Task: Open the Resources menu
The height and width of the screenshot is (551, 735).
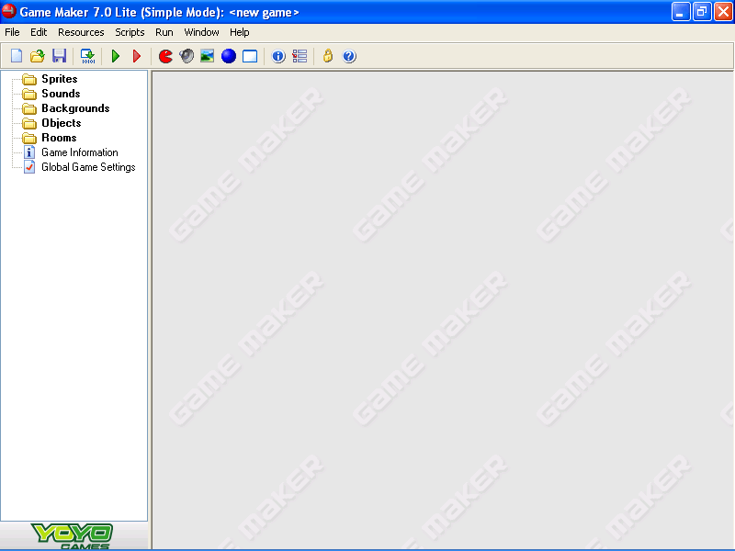Action: tap(81, 31)
